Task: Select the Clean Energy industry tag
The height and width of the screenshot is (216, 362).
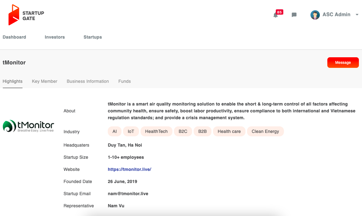Action: tap(265, 131)
